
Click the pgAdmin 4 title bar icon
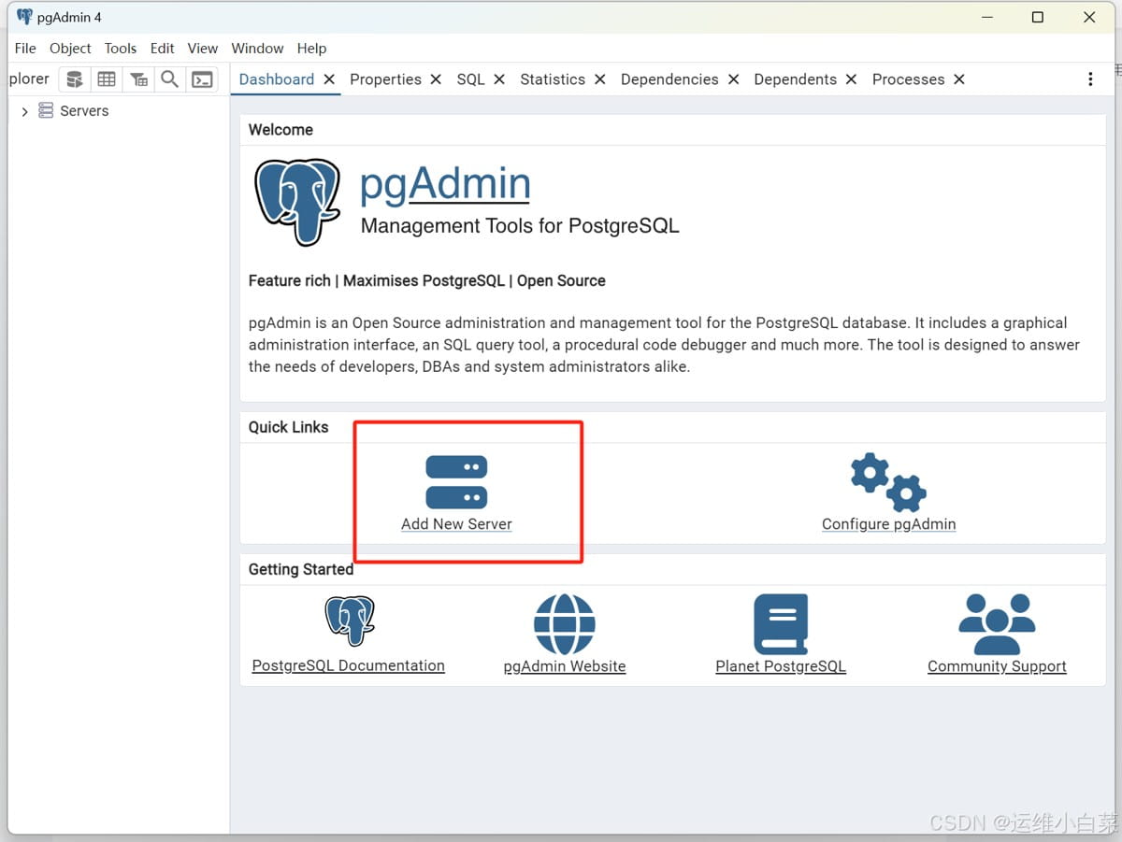click(24, 17)
